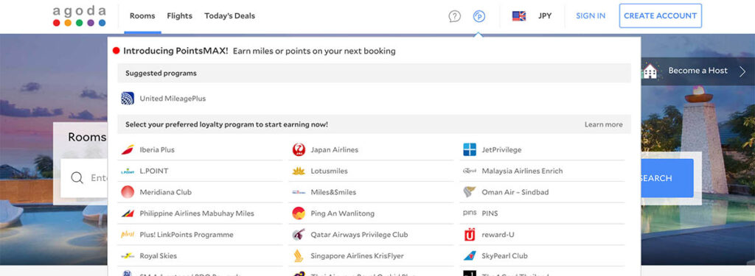Select the Meridiana Club program name
755x276 pixels.
(165, 192)
